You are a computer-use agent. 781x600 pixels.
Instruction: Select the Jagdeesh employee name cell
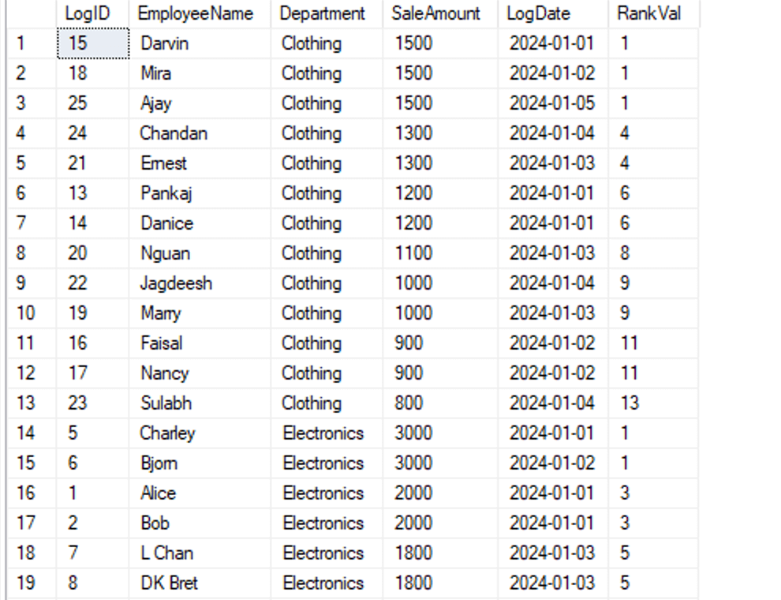[176, 283]
